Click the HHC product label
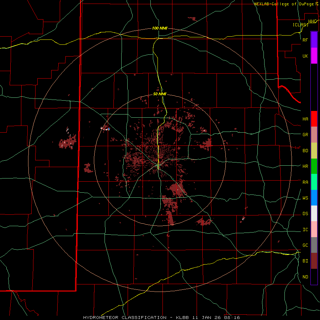Image resolution: width=320 pixels, height=320 pixels. point(313,21)
